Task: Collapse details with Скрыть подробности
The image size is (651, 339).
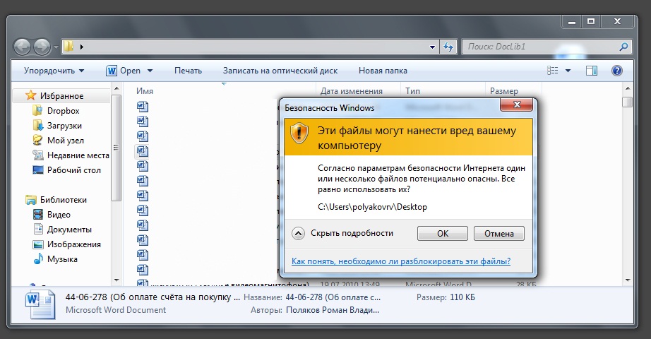Action: pos(343,234)
